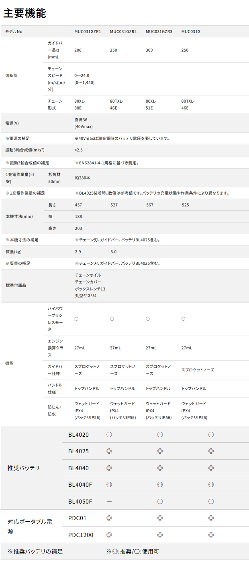Screen dimensions: 249x564
Task: Click the MUC031G column header
Action: tap(191, 31)
